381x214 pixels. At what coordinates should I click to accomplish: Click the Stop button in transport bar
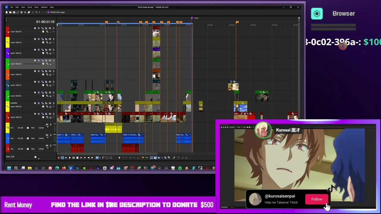[x=77, y=158]
